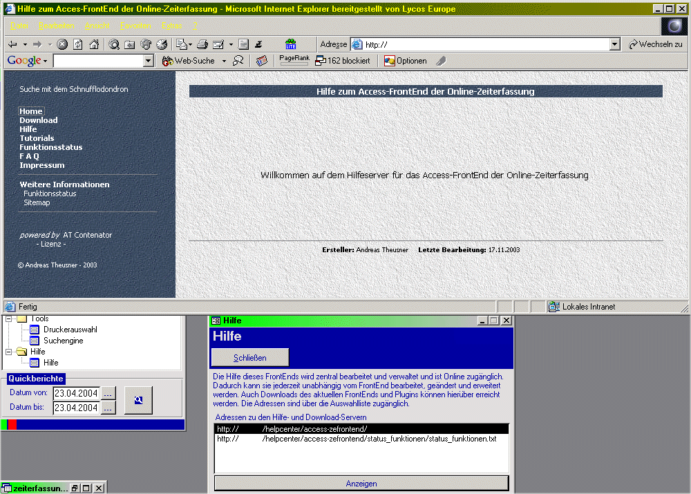Select the Suchengine tree item
The height and width of the screenshot is (494, 691).
(x=63, y=341)
